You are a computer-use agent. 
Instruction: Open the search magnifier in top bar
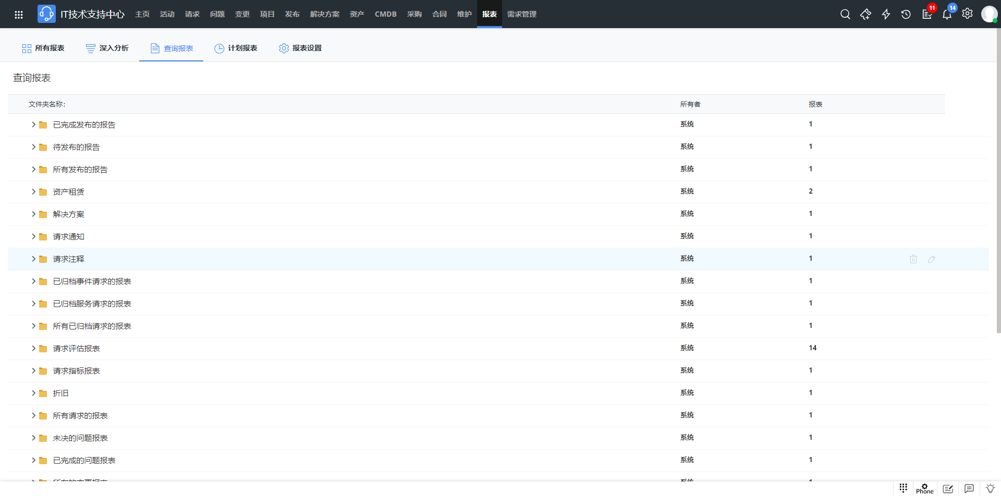point(845,14)
